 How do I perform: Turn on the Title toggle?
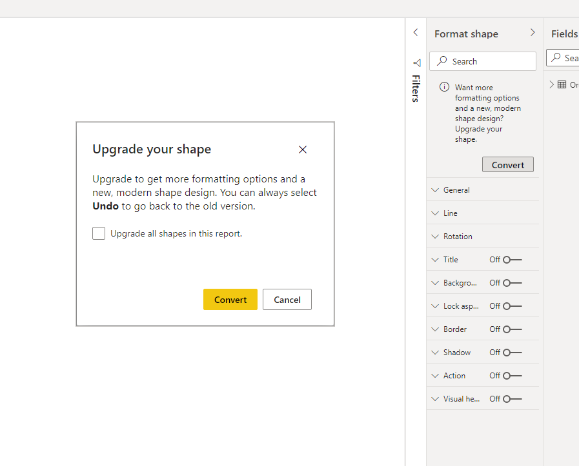pyautogui.click(x=513, y=260)
